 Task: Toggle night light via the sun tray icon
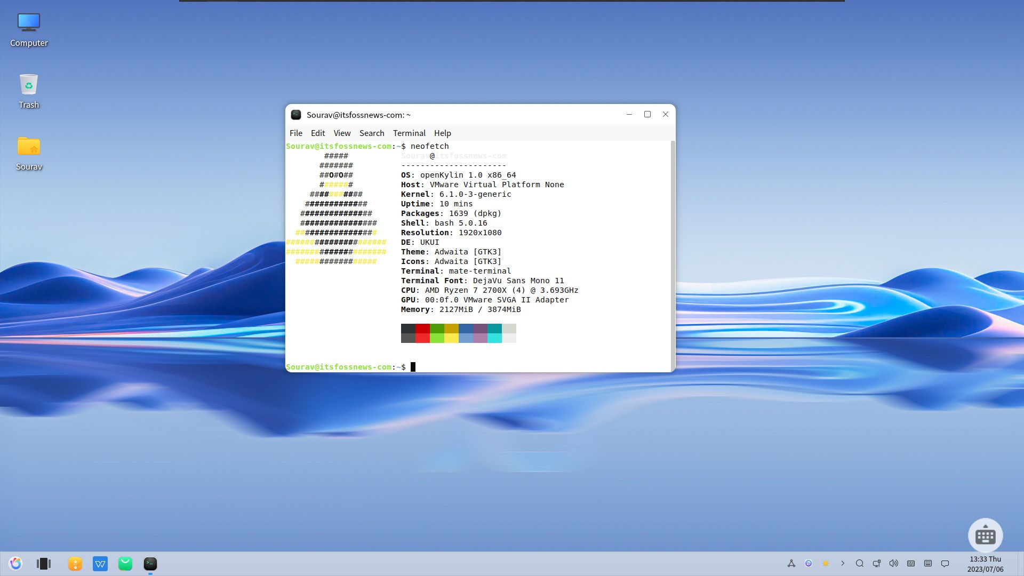pyautogui.click(x=826, y=563)
